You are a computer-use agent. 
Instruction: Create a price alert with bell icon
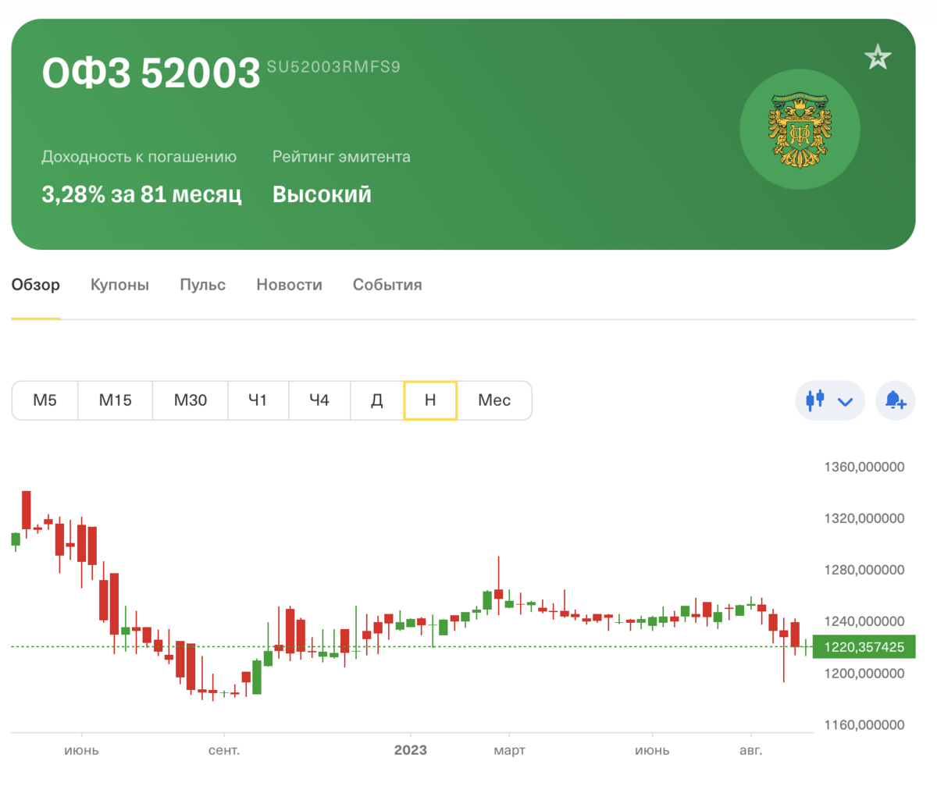(x=896, y=401)
